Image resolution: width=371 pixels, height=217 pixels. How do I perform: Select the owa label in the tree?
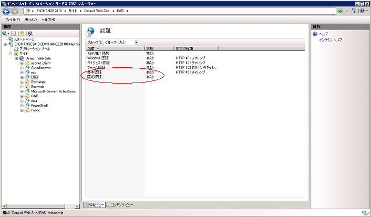[34, 101]
